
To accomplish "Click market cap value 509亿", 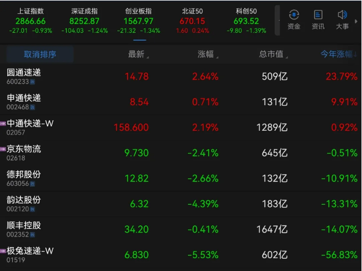I will pos(275,76).
